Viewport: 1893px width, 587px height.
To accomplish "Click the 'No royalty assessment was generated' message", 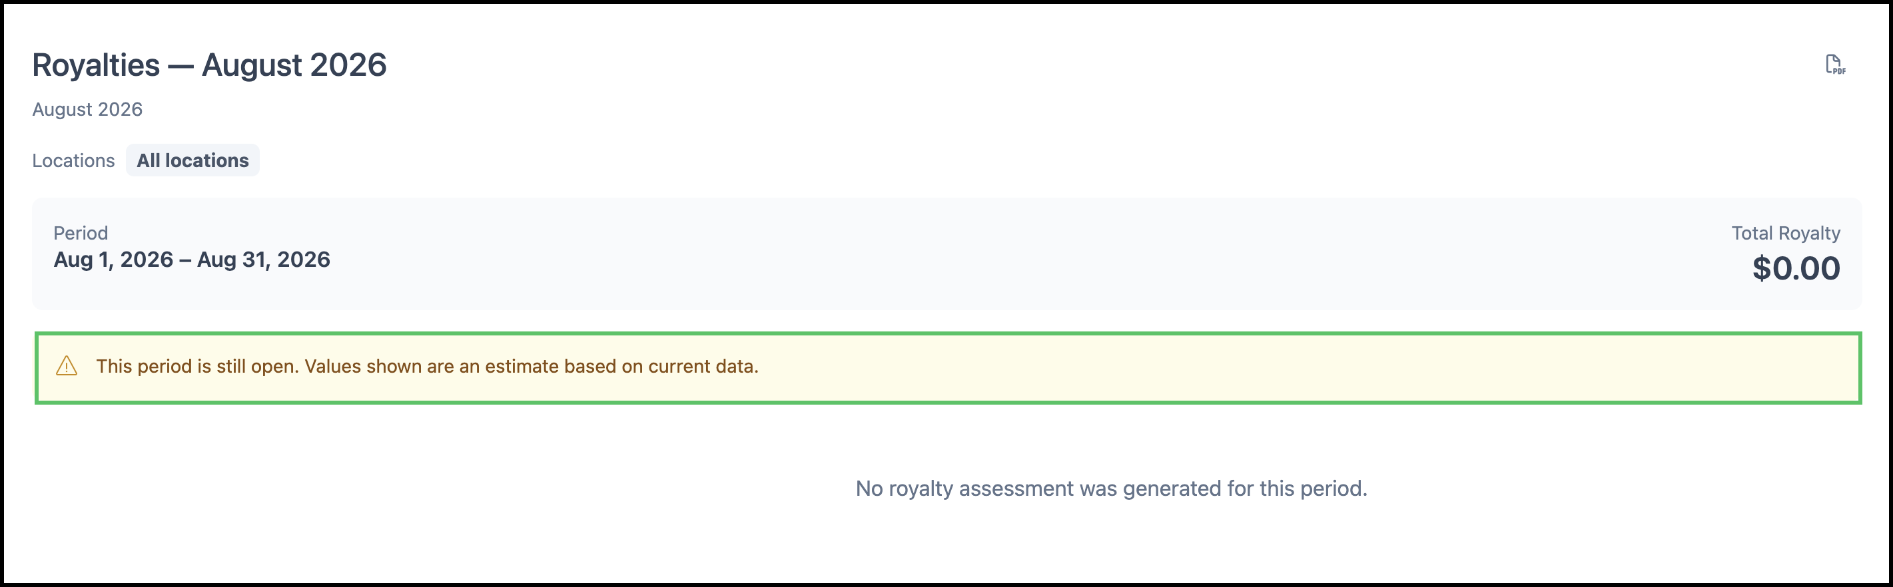I will click(x=1111, y=489).
